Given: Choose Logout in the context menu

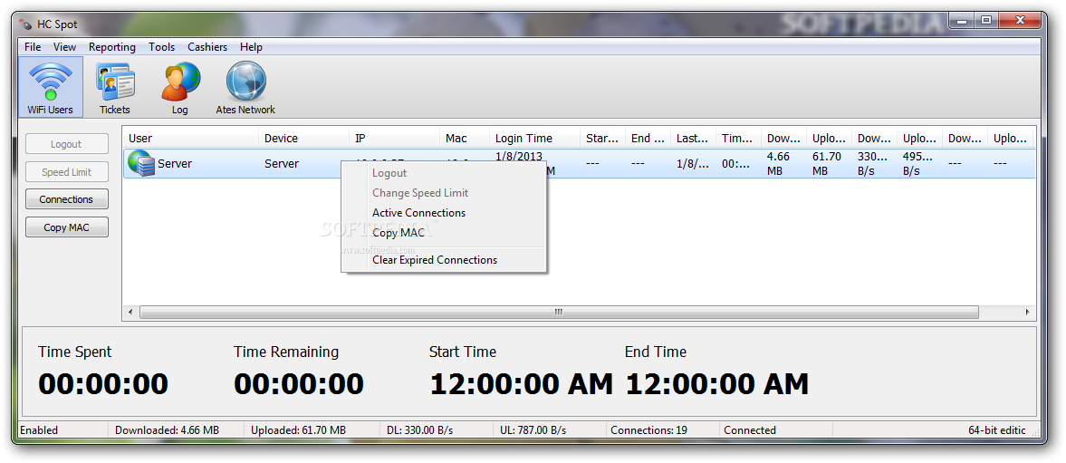Looking at the screenshot, I should pos(443,173).
